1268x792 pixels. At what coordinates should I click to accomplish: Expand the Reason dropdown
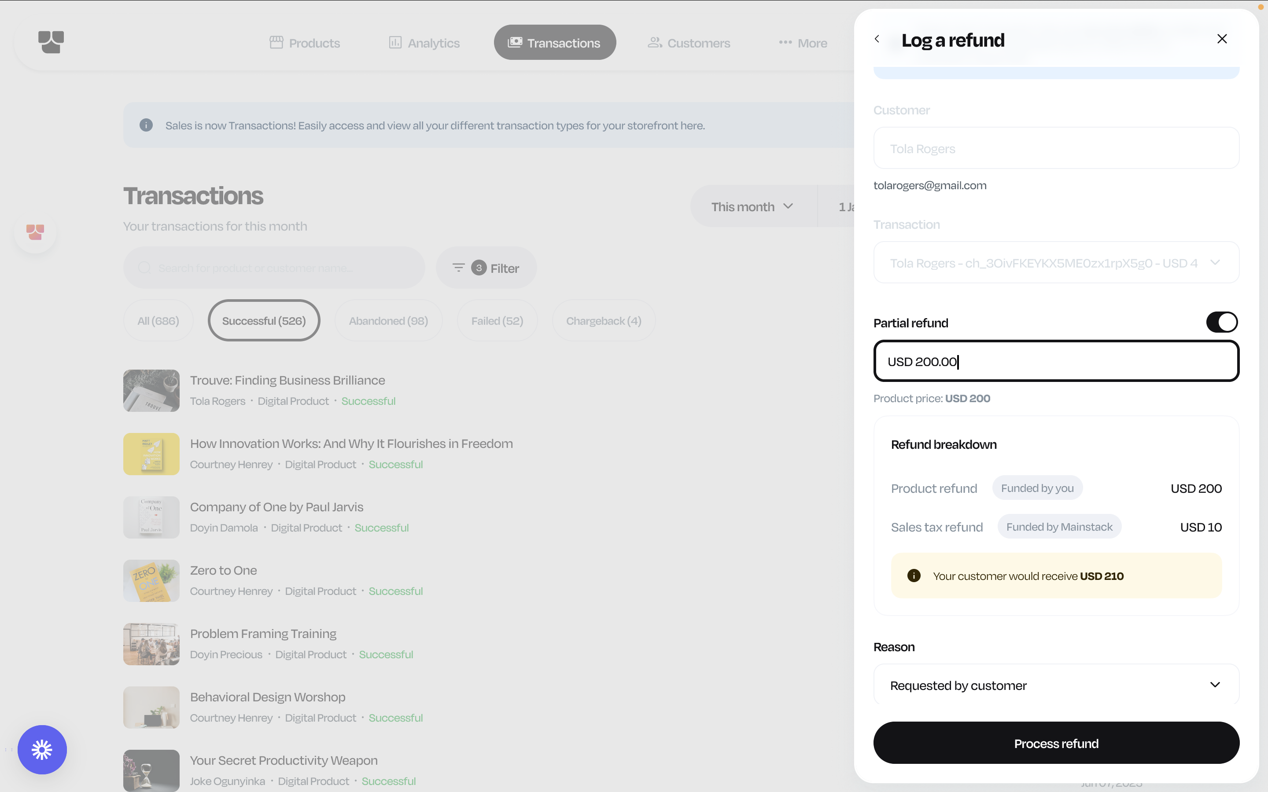[1056, 685]
